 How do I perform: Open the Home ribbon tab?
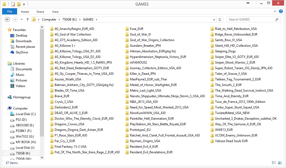(x=25, y=12)
